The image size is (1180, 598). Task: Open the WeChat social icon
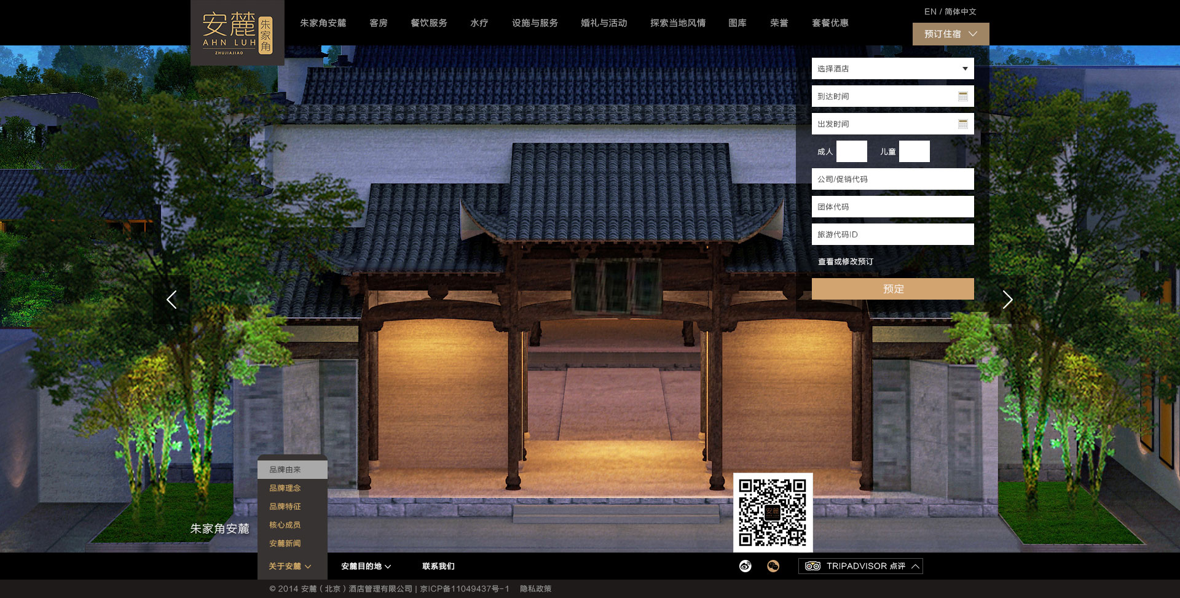point(773,566)
